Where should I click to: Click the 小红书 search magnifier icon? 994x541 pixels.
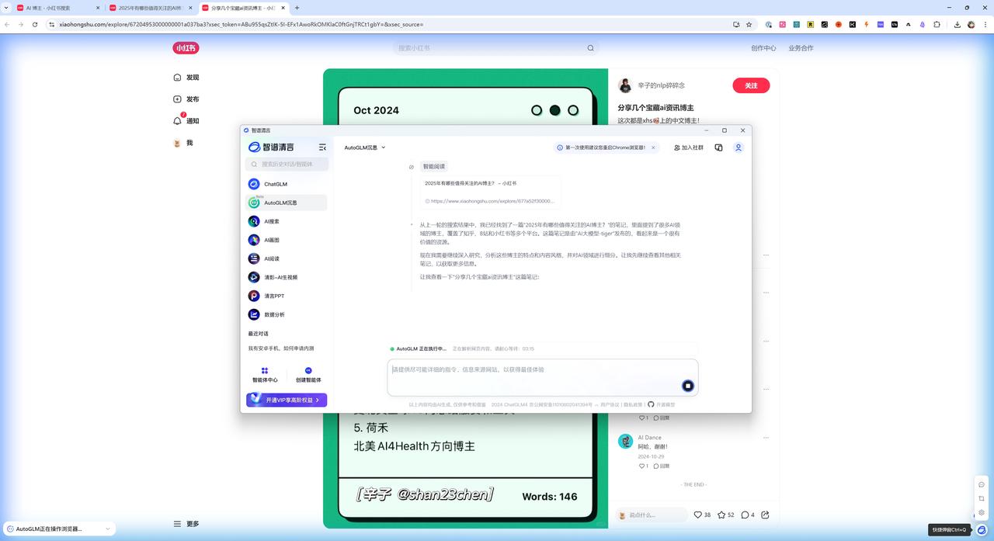coord(590,48)
